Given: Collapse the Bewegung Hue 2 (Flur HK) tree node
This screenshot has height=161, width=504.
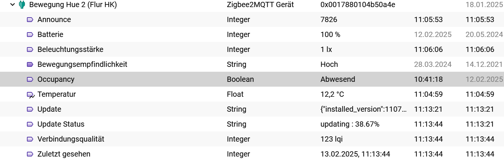Looking at the screenshot, I should pyautogui.click(x=12, y=5).
